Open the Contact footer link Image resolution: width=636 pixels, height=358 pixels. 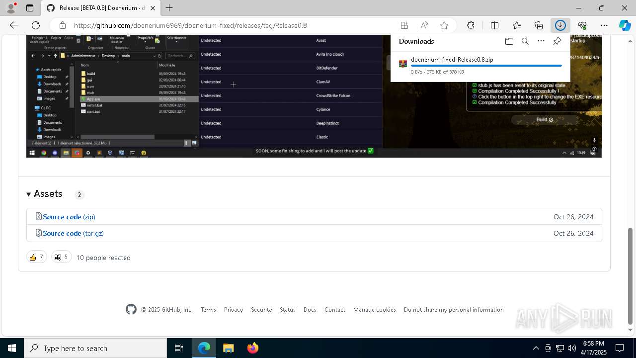coord(335,310)
